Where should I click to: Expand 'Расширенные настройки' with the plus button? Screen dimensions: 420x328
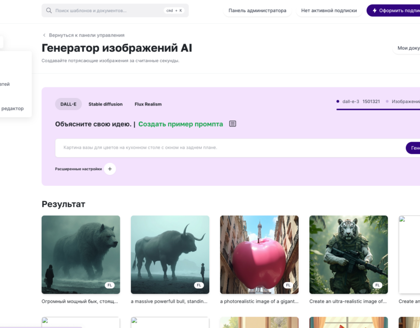[x=110, y=169]
